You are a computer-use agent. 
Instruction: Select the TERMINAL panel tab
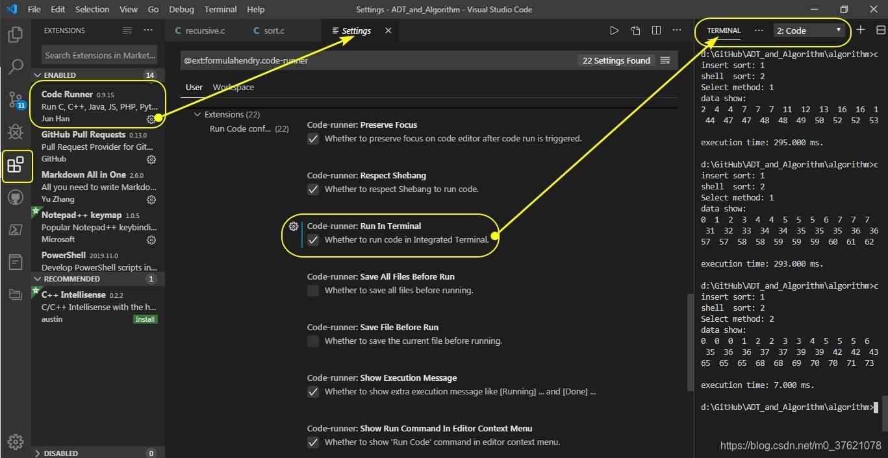[724, 30]
